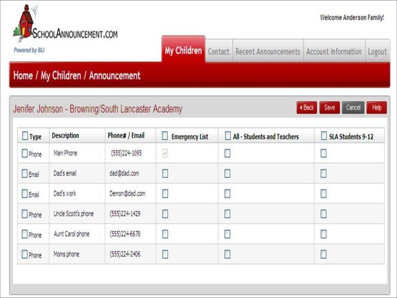This screenshot has width=397, height=298.
Task: Check the Type checkbox for Aunt Carol phone
Action: tap(24, 234)
